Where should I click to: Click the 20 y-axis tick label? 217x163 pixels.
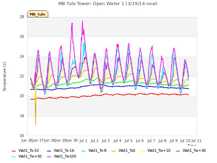(22, 96)
